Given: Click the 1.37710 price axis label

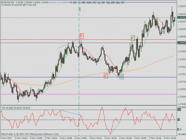Looking at the screenshot, I should pyautogui.click(x=182, y=82).
